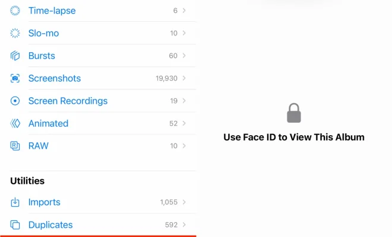The image size is (392, 237).
Task: Click the Animated diamond icon
Action: pos(15,123)
